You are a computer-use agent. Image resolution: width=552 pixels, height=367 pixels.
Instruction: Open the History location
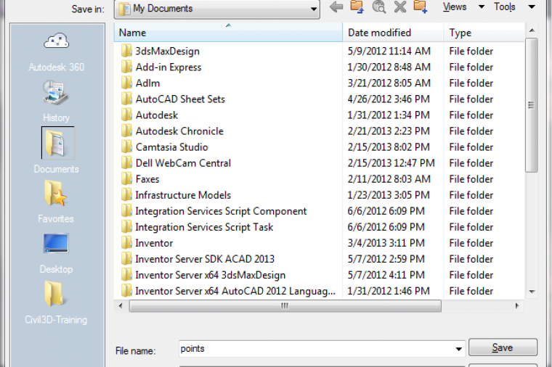pyautogui.click(x=56, y=101)
